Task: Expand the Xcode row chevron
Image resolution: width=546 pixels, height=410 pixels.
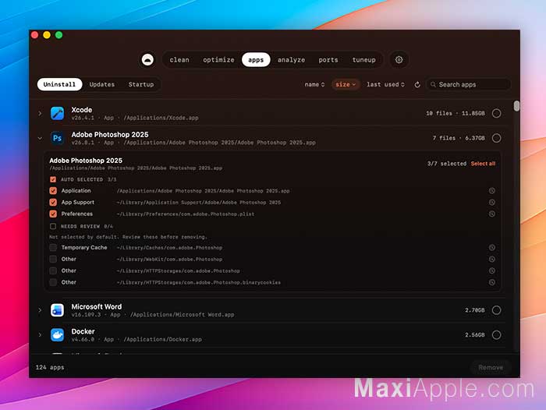Action: click(x=40, y=114)
